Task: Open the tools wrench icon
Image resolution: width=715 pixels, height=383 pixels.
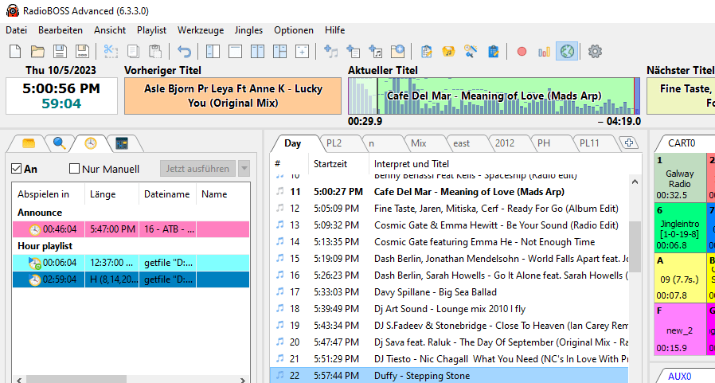Action: click(471, 52)
